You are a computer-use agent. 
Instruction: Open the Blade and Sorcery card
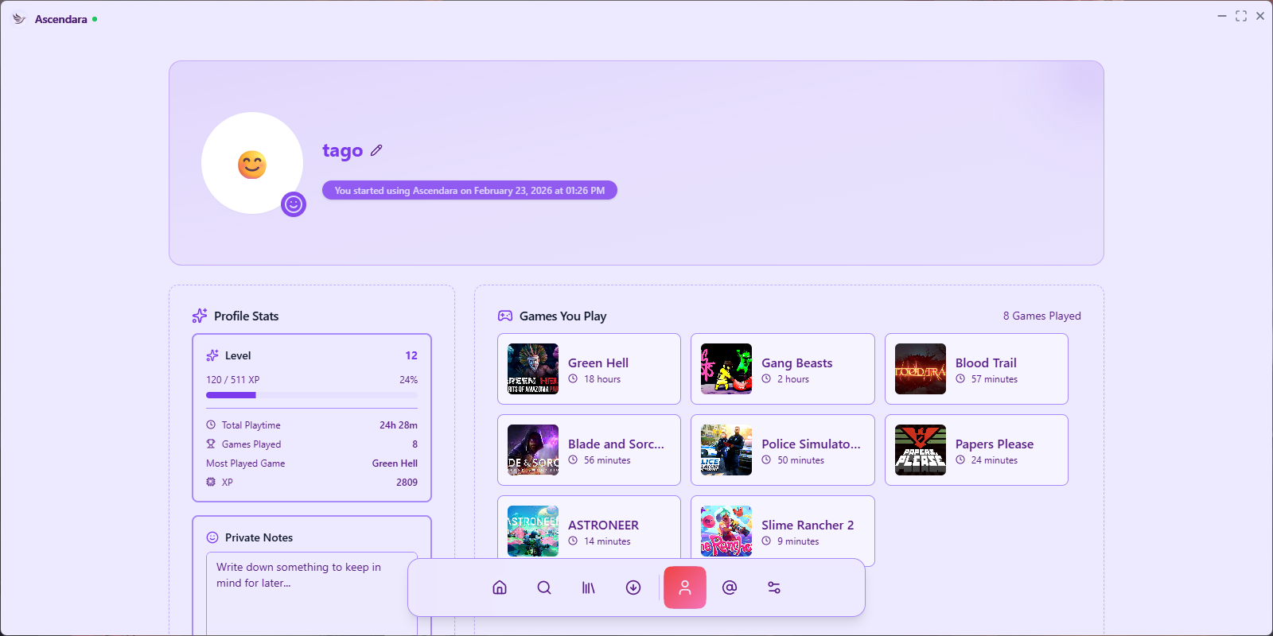click(589, 450)
